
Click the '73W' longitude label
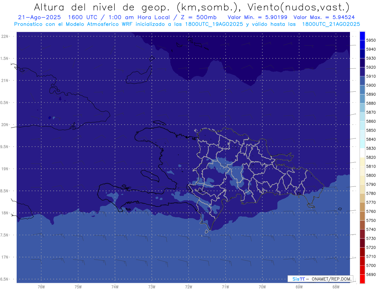(x=152, y=287)
